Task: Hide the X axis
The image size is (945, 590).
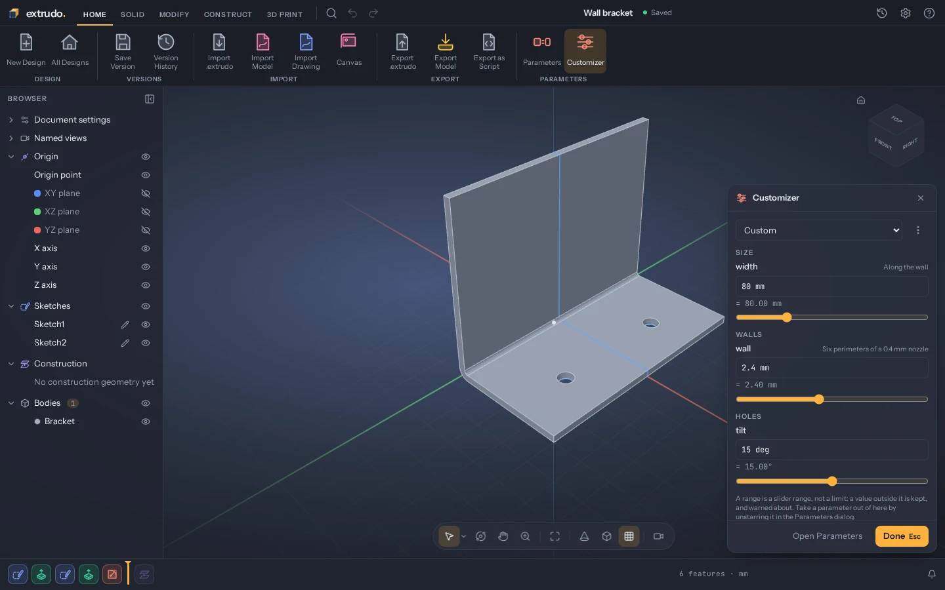Action: 146,248
